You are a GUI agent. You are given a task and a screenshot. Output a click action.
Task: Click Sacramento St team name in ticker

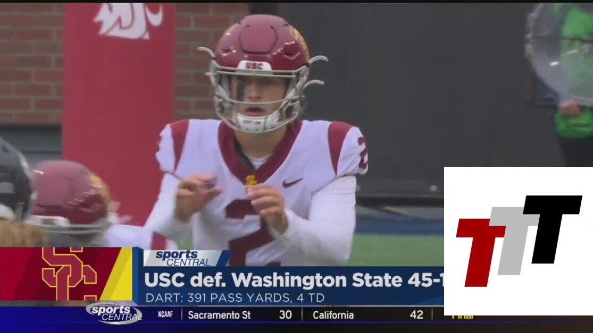(x=219, y=315)
